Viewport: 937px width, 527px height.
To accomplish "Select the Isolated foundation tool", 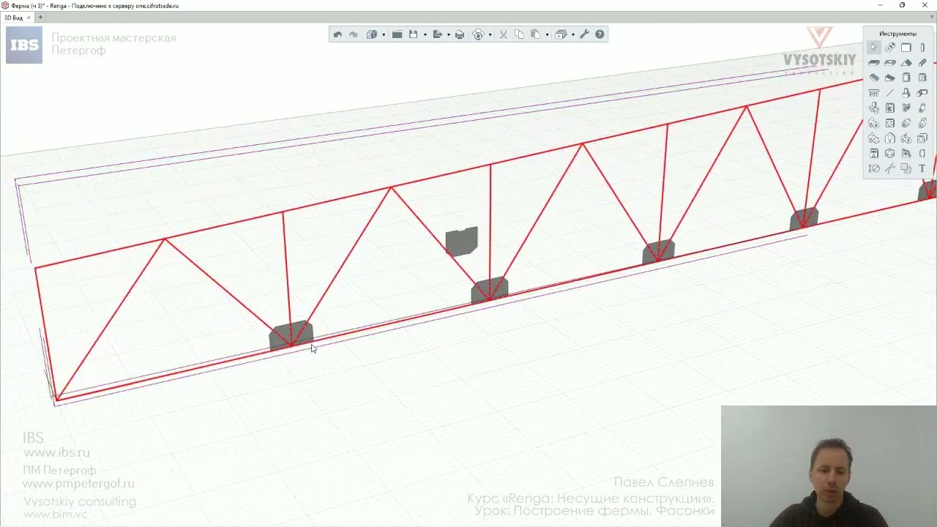I will (906, 93).
